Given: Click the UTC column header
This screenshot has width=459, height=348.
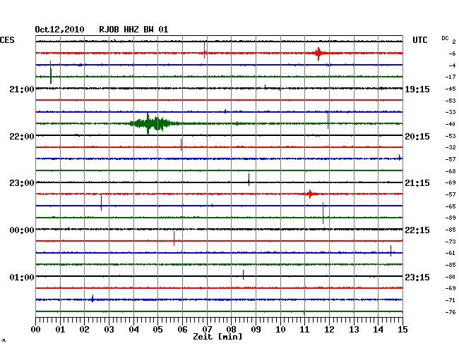Looking at the screenshot, I should (x=419, y=40).
